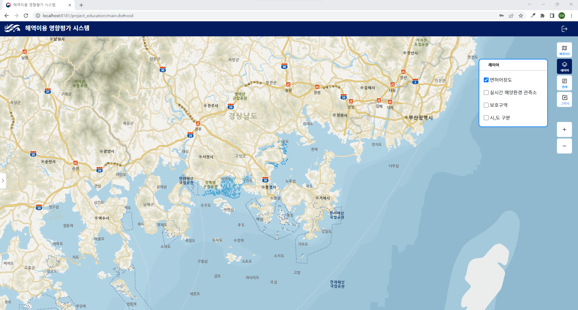Click the bookmark star in the address bar
The height and width of the screenshot is (310, 578).
521,16
